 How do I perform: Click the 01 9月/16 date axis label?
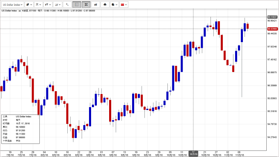click(x=101, y=154)
